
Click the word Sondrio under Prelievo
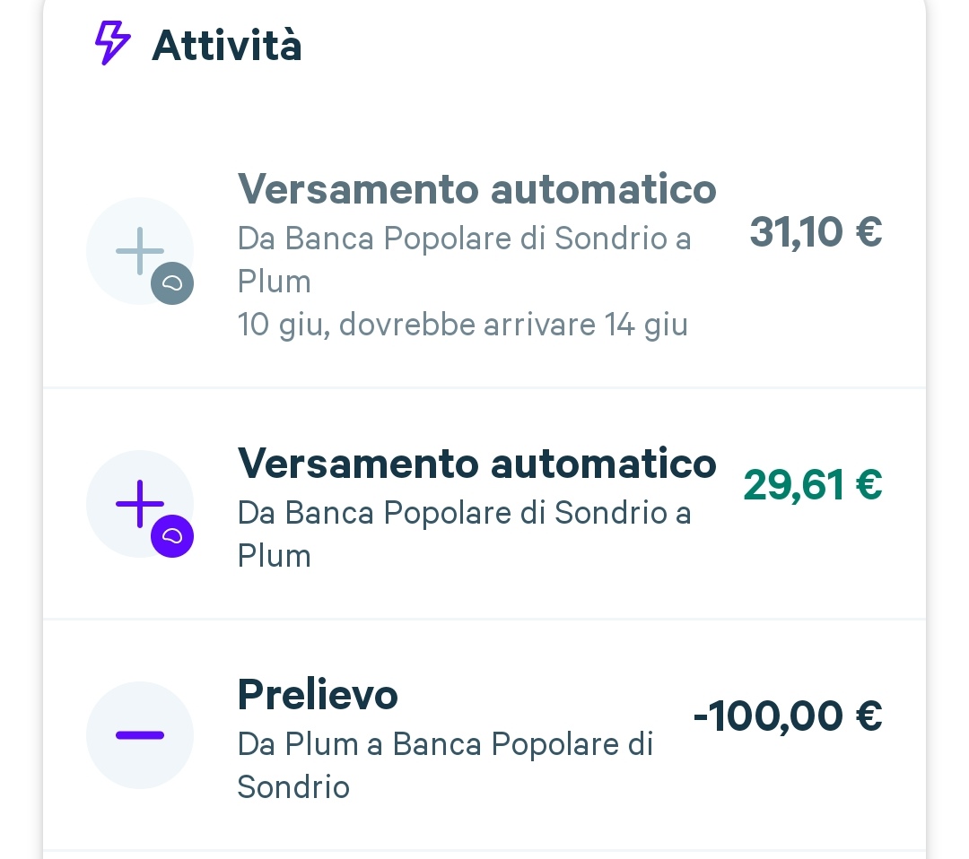(x=293, y=787)
